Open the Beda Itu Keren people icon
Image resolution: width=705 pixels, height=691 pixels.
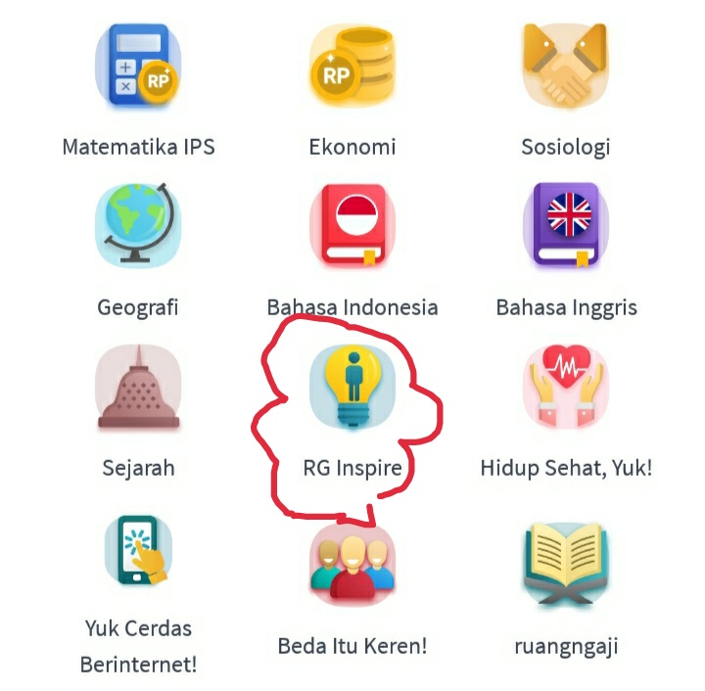(352, 563)
